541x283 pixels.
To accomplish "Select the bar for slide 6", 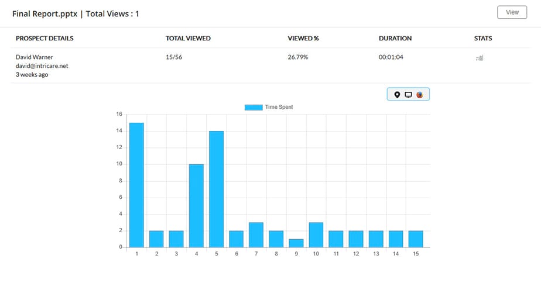I will pos(237,239).
